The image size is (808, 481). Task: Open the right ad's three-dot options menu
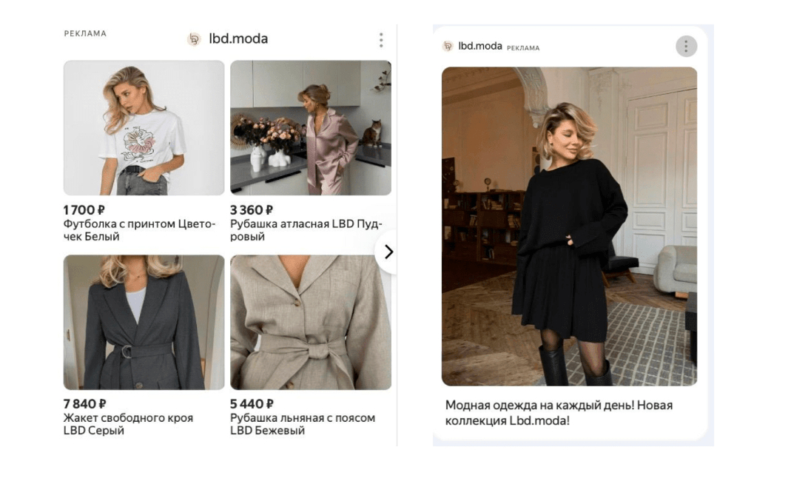click(x=686, y=47)
